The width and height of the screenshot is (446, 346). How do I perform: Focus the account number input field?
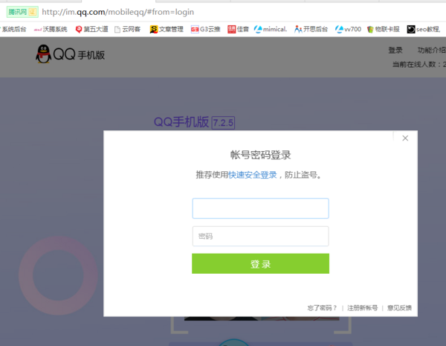point(261,208)
